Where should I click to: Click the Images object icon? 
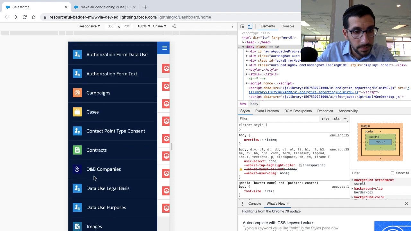point(77,227)
